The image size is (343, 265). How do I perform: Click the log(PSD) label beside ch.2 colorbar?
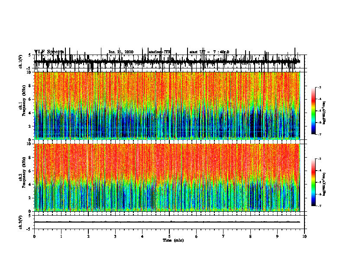pyautogui.click(x=324, y=184)
